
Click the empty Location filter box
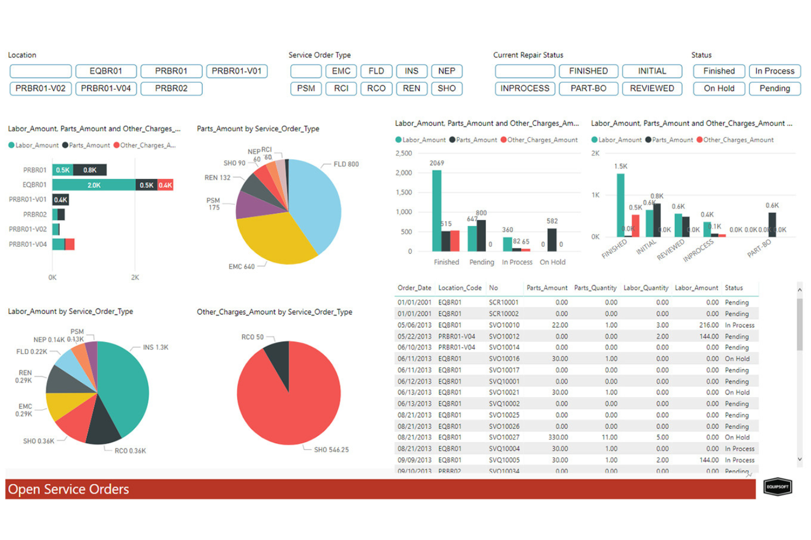40,71
